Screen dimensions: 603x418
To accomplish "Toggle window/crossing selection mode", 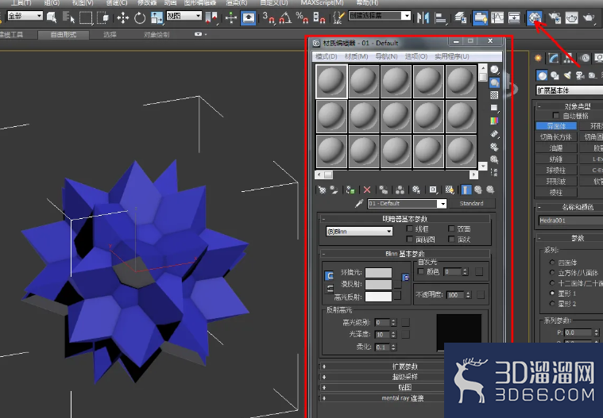I will tap(102, 17).
